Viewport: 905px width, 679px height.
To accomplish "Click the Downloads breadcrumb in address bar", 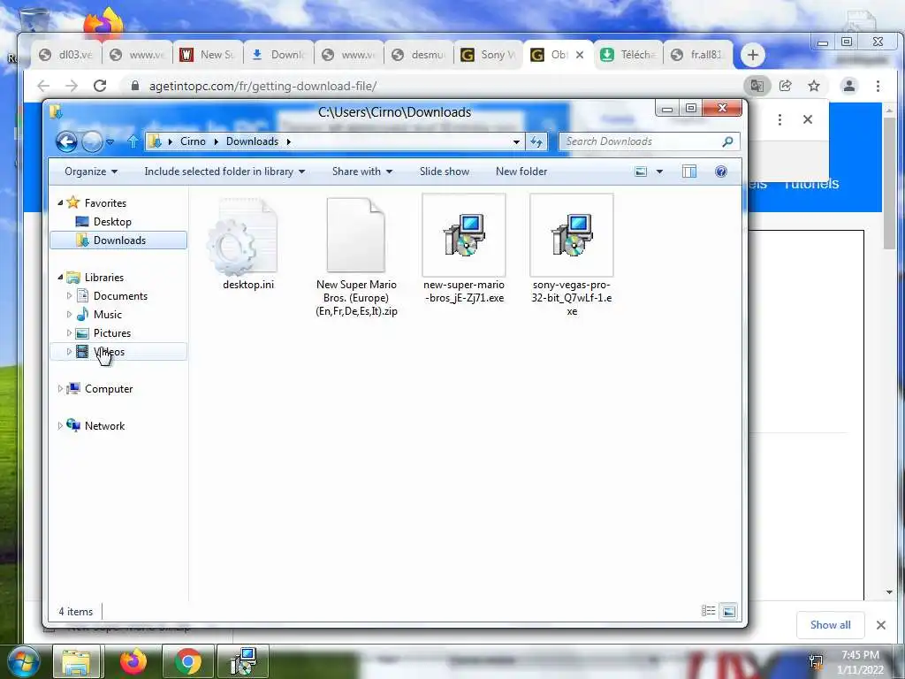I will (252, 141).
